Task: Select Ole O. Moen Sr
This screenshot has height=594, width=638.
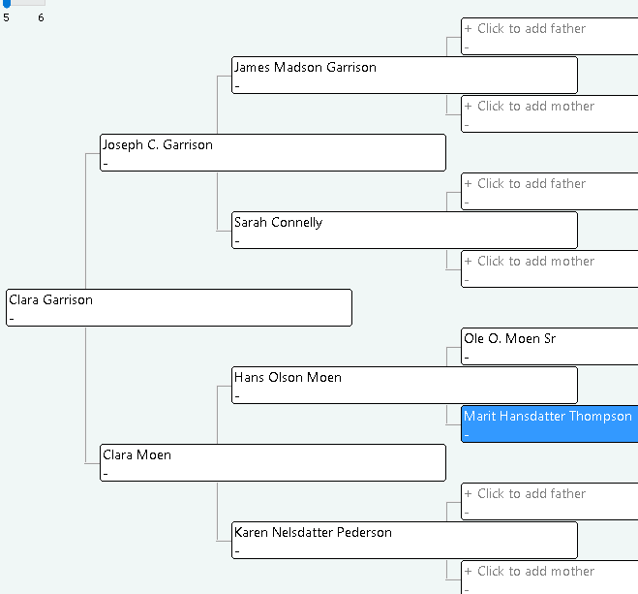Action: [x=550, y=347]
